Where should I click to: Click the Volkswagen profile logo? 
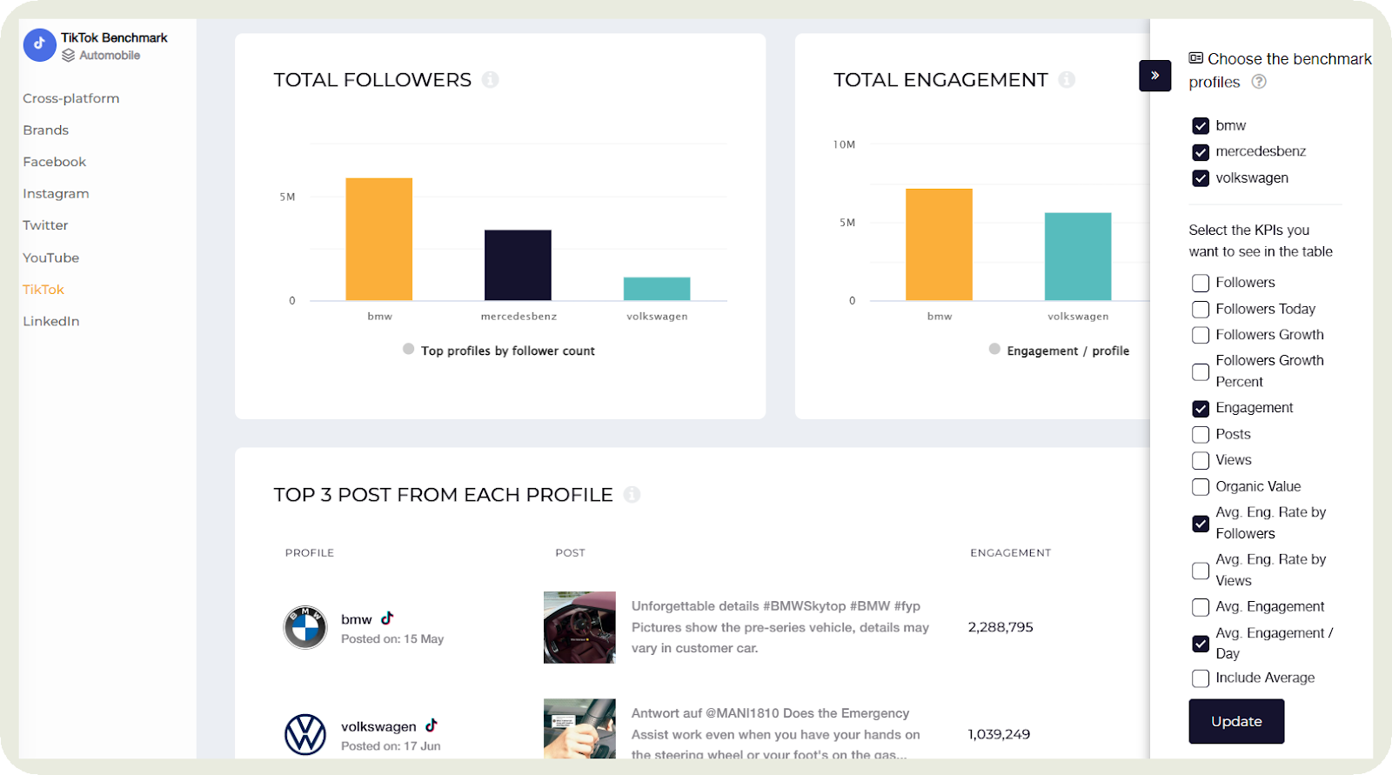(x=305, y=734)
